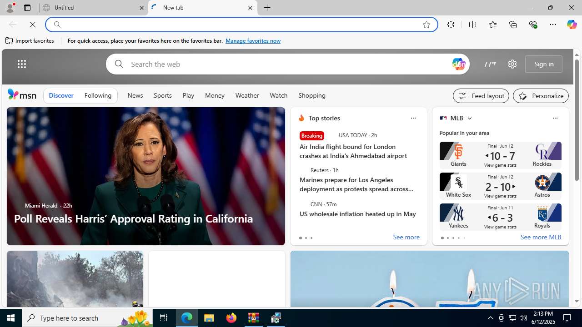582x327 pixels.
Task: Open File Explorer from taskbar
Action: coord(209,318)
